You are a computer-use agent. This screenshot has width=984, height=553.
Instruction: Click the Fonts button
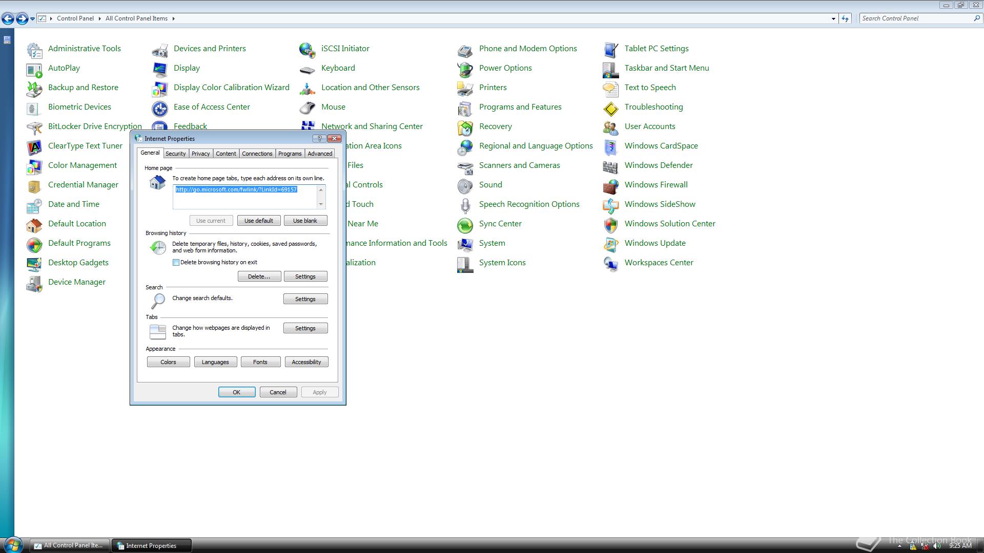(260, 362)
